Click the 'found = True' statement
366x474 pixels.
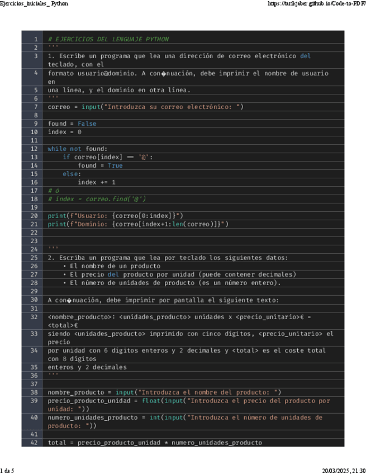100,165
